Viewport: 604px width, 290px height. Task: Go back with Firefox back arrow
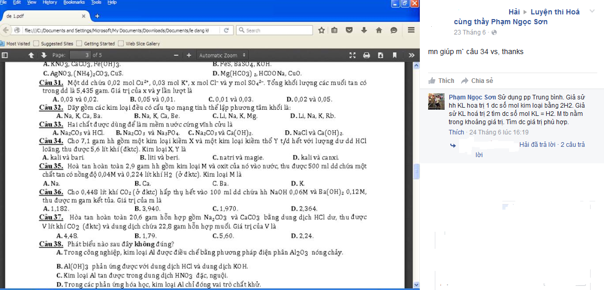click(x=7, y=30)
